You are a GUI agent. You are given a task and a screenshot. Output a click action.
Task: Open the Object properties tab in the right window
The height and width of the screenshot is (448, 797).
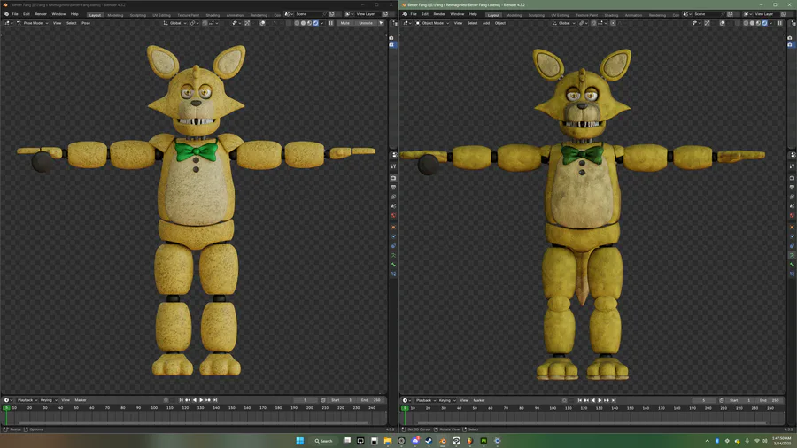792,227
